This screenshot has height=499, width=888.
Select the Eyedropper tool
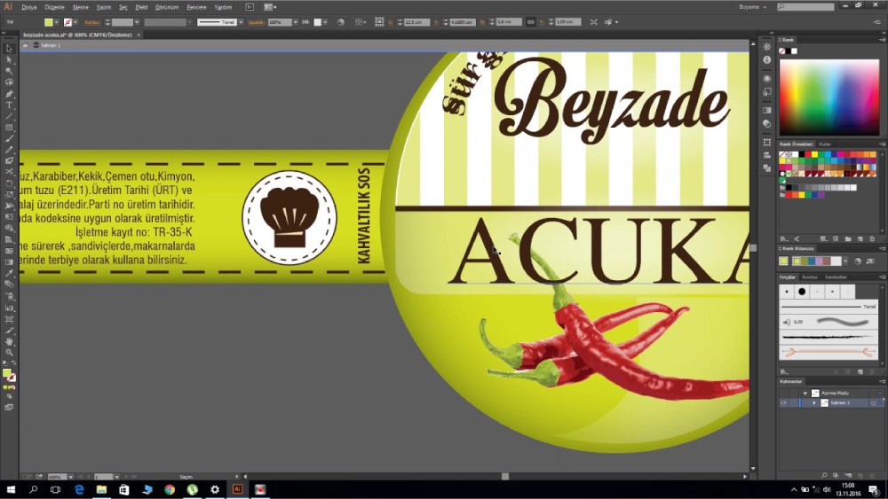[x=9, y=274]
